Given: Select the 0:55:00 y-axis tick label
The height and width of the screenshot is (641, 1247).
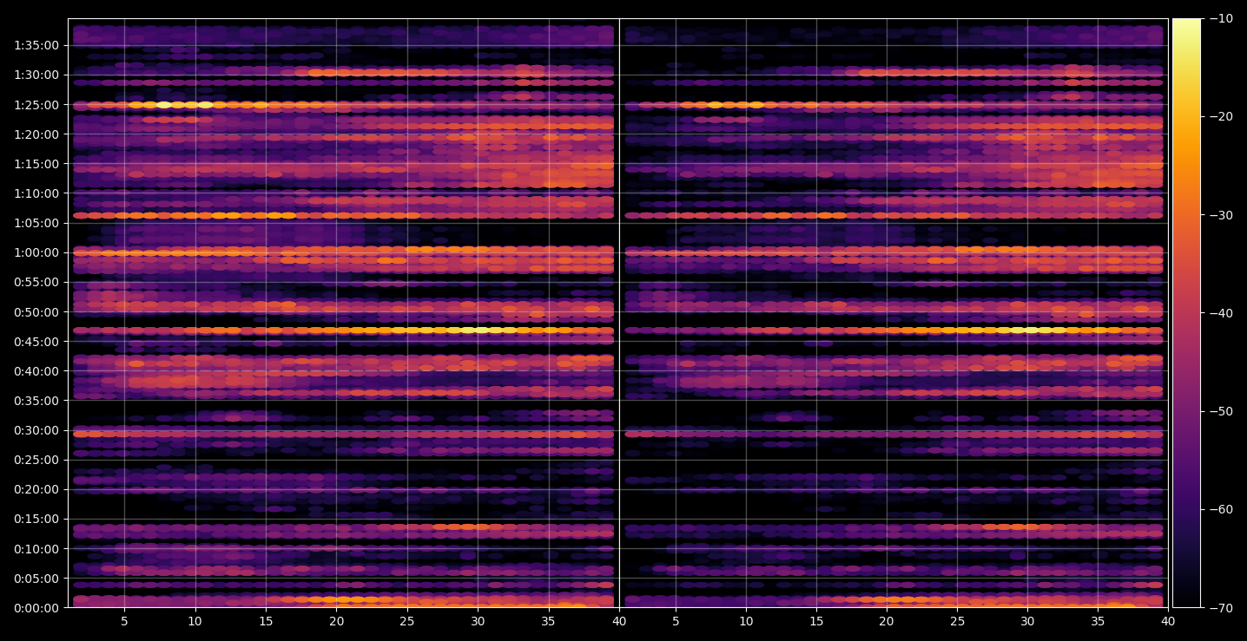Looking at the screenshot, I should coord(36,282).
